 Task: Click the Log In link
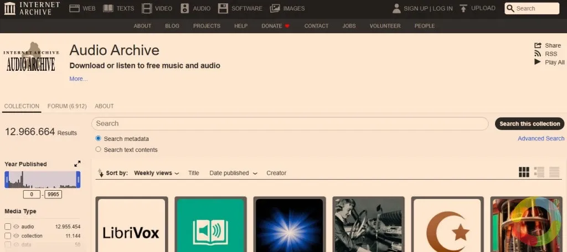pos(442,8)
